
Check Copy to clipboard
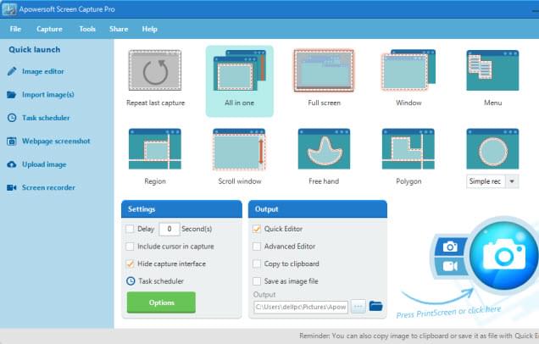[x=257, y=264]
